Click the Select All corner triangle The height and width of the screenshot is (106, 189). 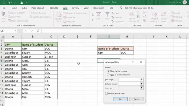(2, 37)
